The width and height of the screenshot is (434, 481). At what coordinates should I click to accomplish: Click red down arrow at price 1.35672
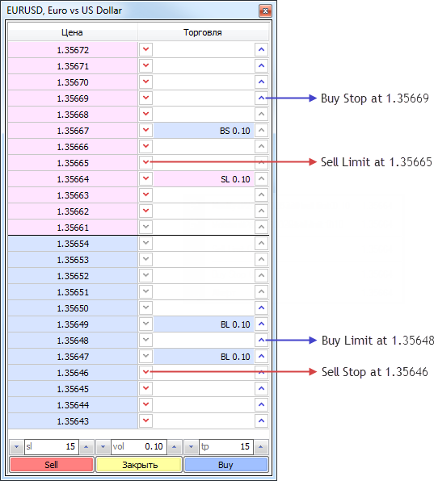pyautogui.click(x=146, y=50)
